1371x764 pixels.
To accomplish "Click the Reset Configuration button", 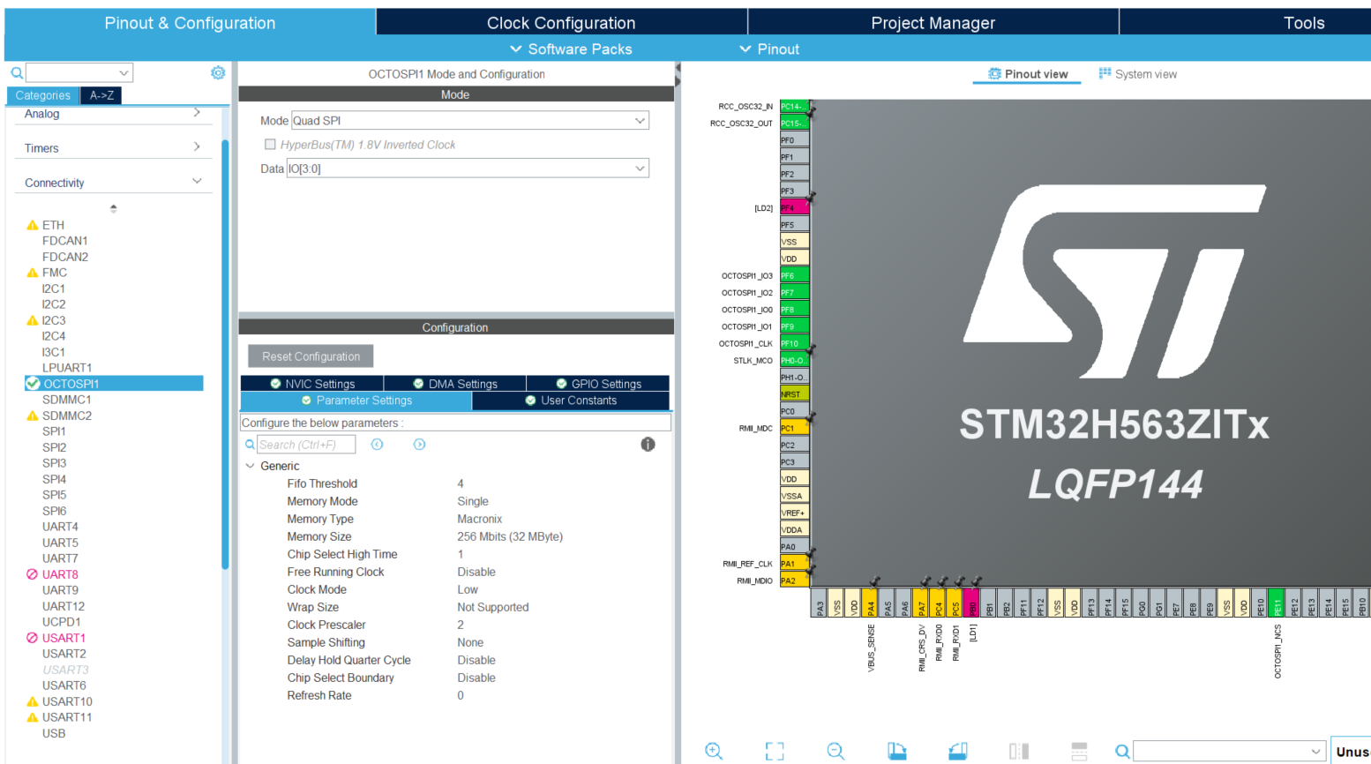I will point(310,356).
